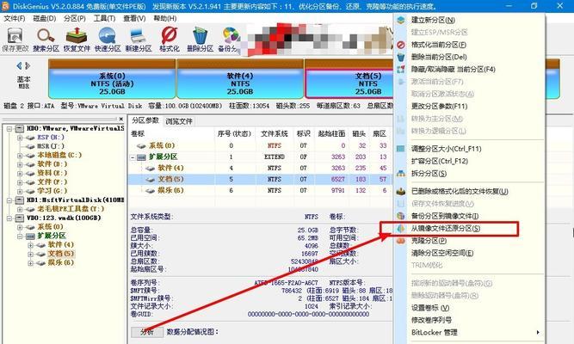Click the 备份分区到镜像文件 menu icon
The height and width of the screenshot is (344, 574).
pos(401,216)
